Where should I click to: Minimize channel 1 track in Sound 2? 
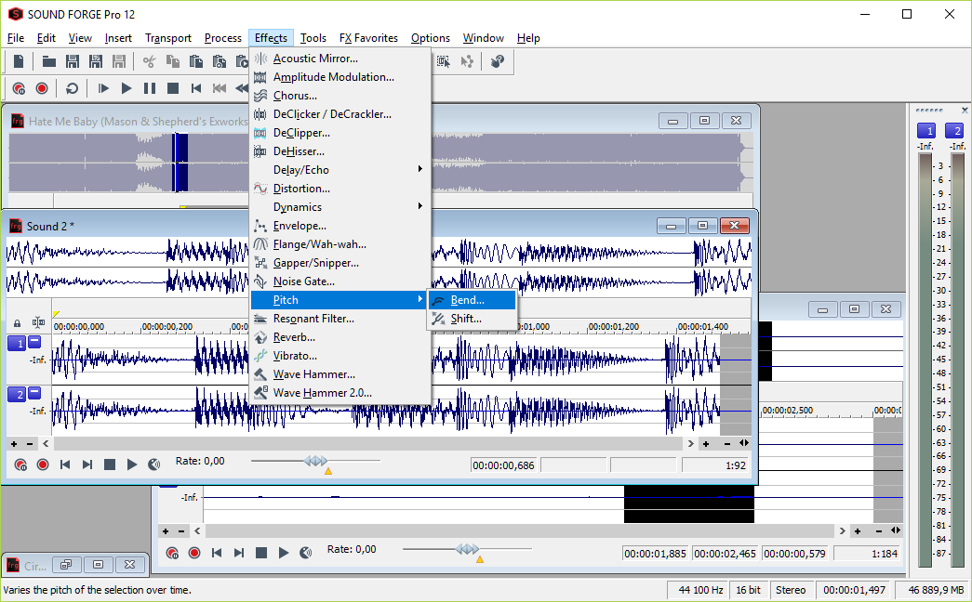click(34, 341)
